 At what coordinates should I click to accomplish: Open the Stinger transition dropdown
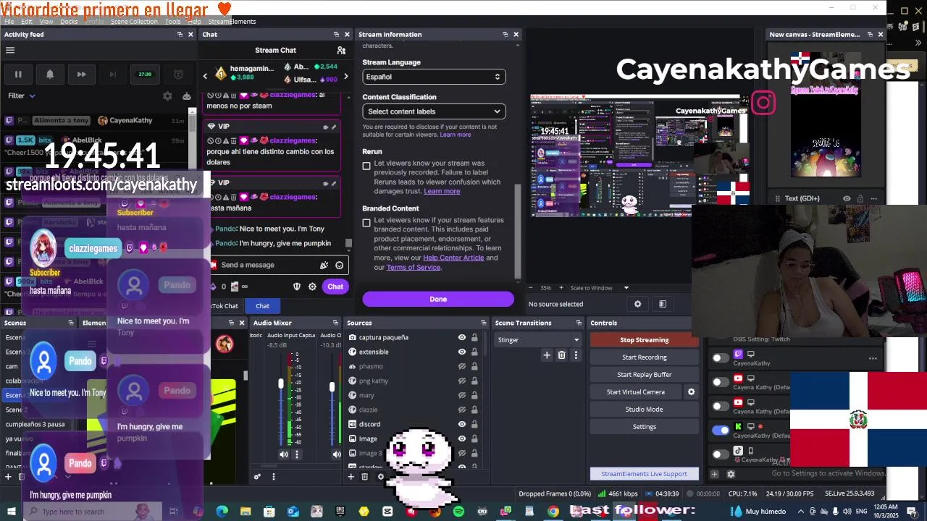coord(539,339)
